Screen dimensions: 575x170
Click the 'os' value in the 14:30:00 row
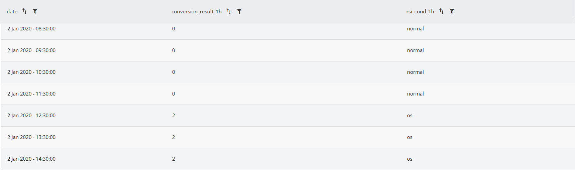point(410,159)
